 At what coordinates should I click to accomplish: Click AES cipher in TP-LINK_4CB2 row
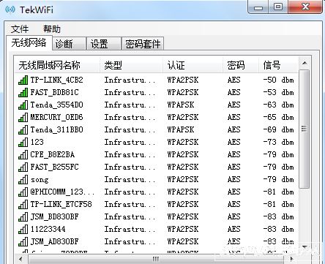click(234, 80)
